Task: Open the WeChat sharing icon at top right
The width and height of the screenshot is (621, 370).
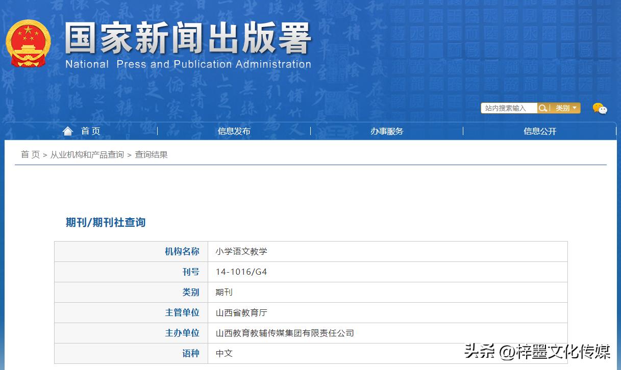Action: tap(600, 108)
